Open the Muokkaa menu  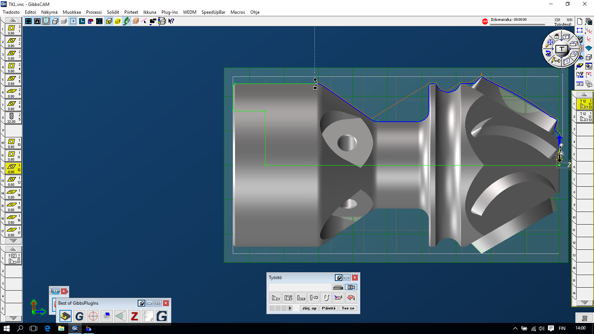72,12
